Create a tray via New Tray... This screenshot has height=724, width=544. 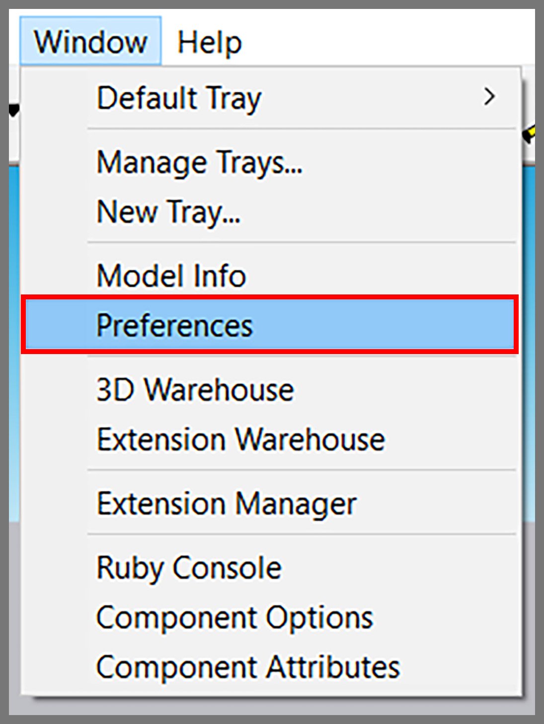(270, 212)
